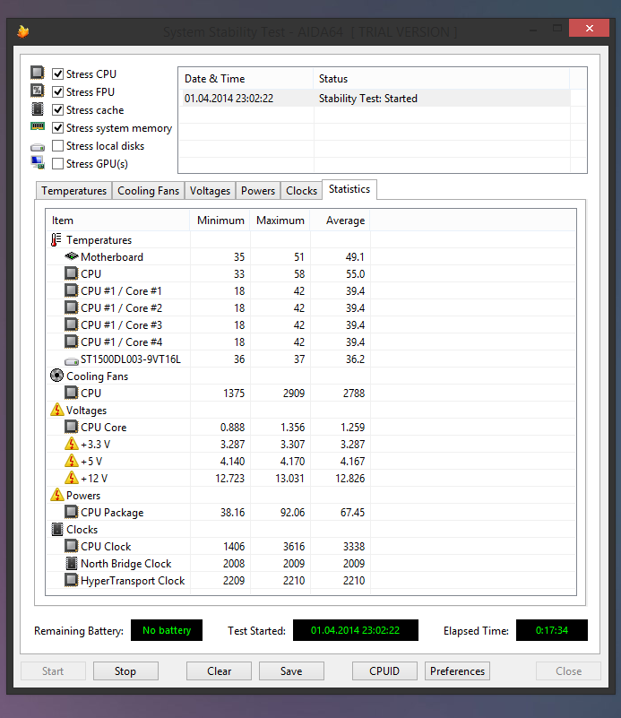This screenshot has height=718, width=621.
Task: Click the lightning icon of +5 V row
Action: (72, 460)
